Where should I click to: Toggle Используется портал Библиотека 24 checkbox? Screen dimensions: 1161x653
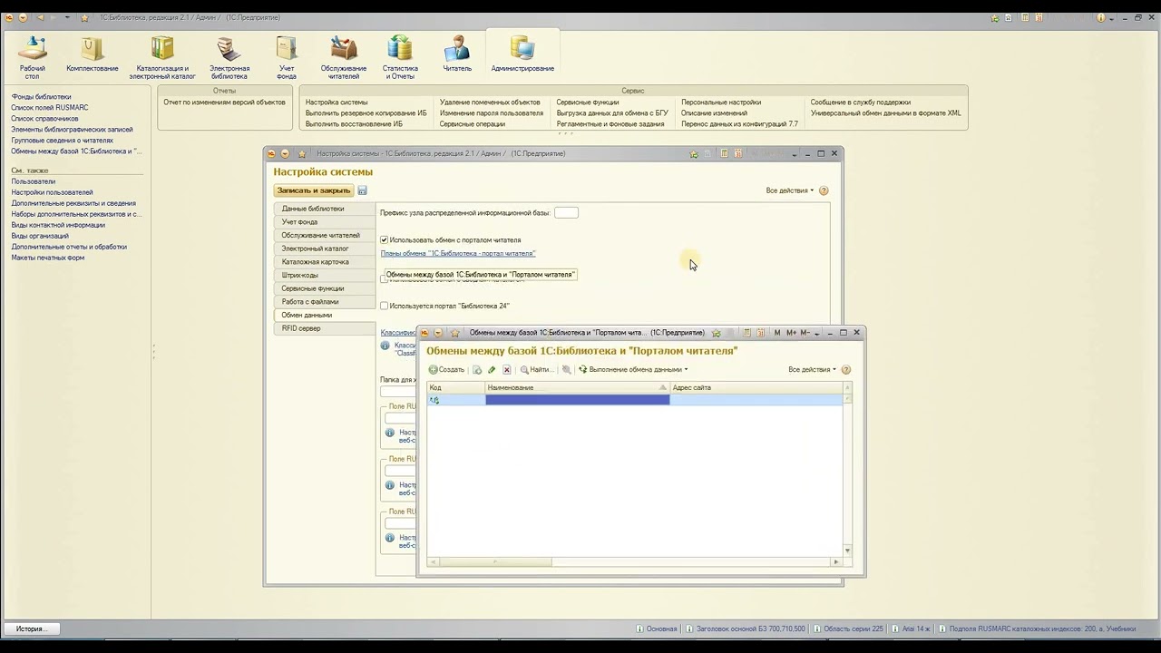[x=384, y=306]
